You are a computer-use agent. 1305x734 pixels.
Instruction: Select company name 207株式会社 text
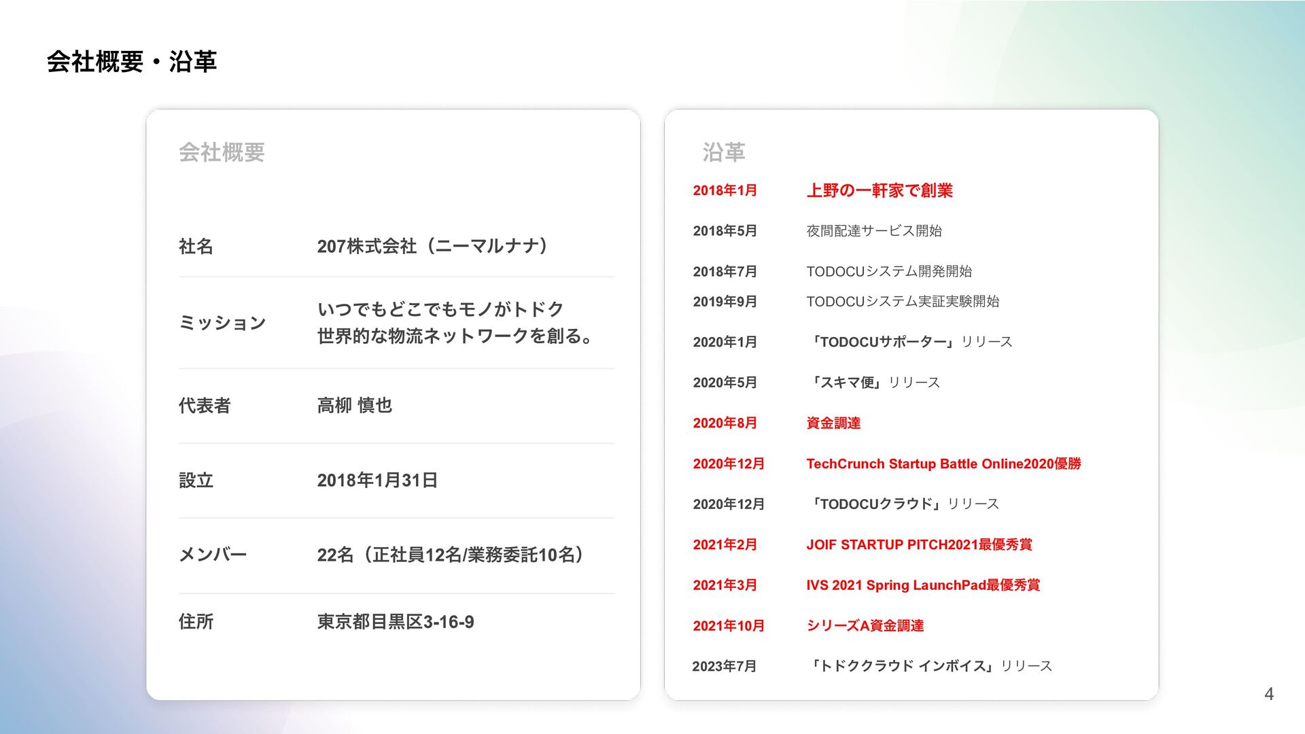tap(432, 246)
